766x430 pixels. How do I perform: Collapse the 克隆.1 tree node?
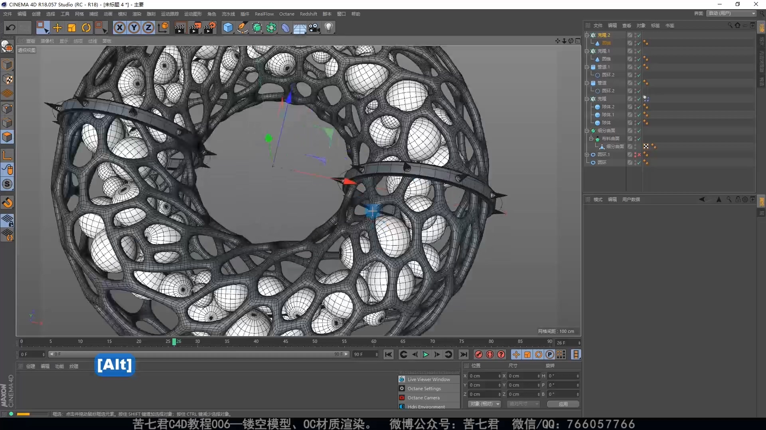pos(587,51)
